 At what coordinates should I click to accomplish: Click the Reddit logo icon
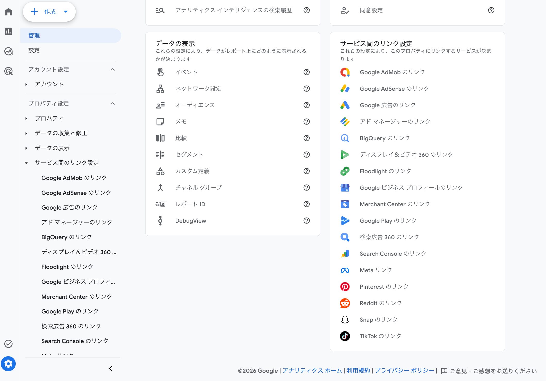345,303
